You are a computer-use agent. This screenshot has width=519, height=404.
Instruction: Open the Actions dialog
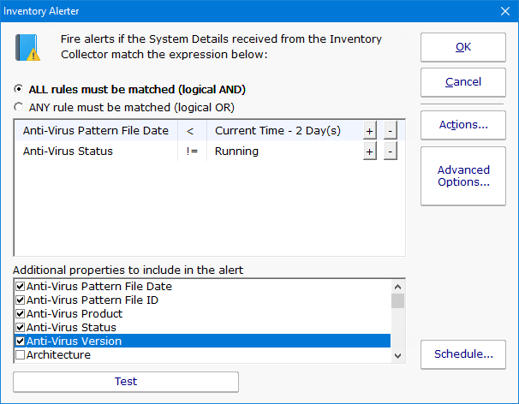point(462,125)
